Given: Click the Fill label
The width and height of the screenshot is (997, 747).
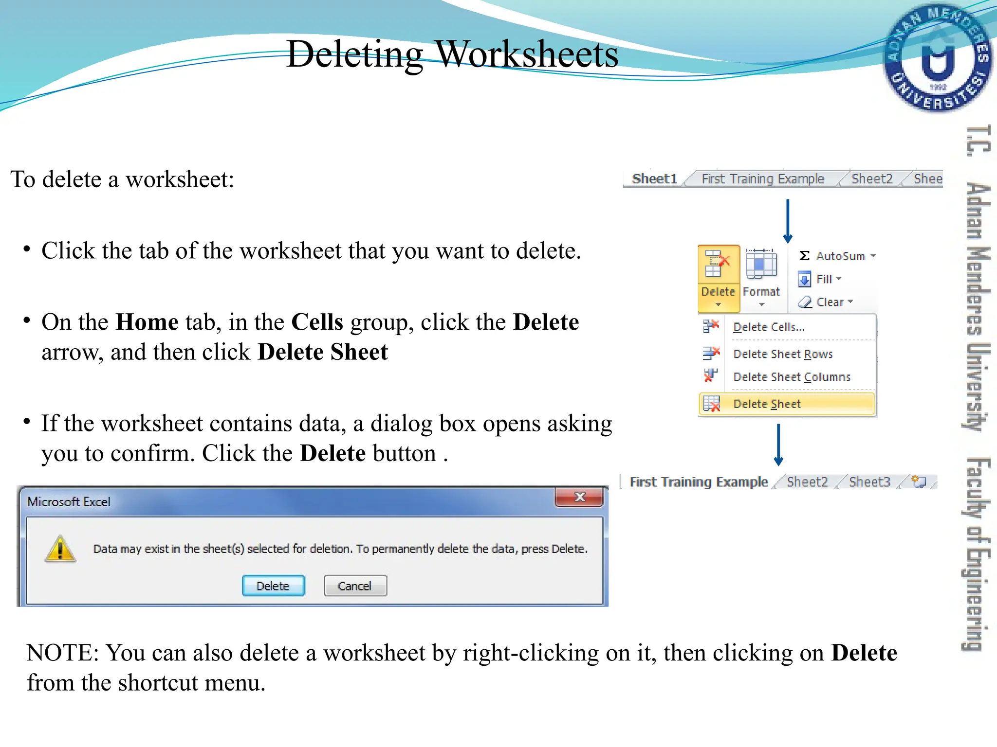Looking at the screenshot, I should point(824,279).
